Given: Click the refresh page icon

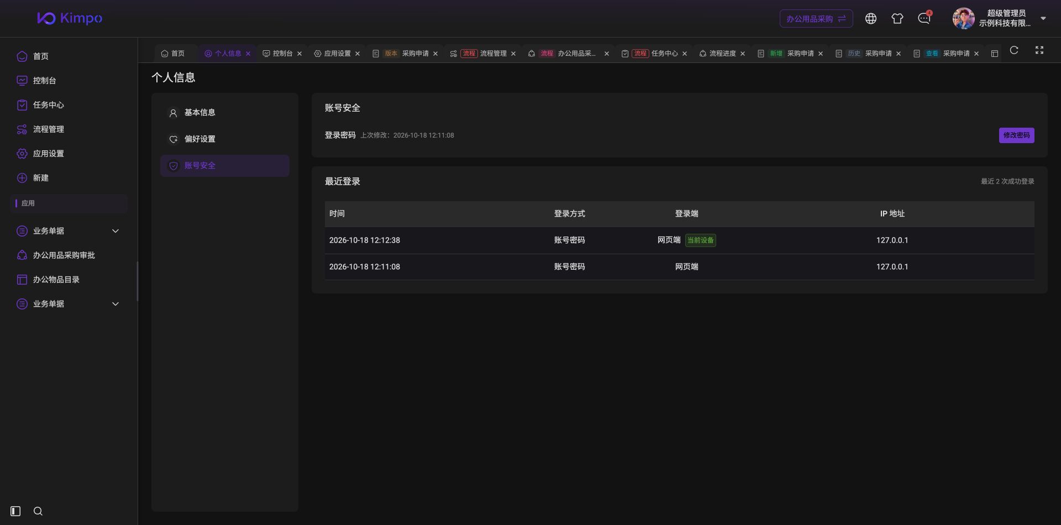Looking at the screenshot, I should [x=1014, y=50].
